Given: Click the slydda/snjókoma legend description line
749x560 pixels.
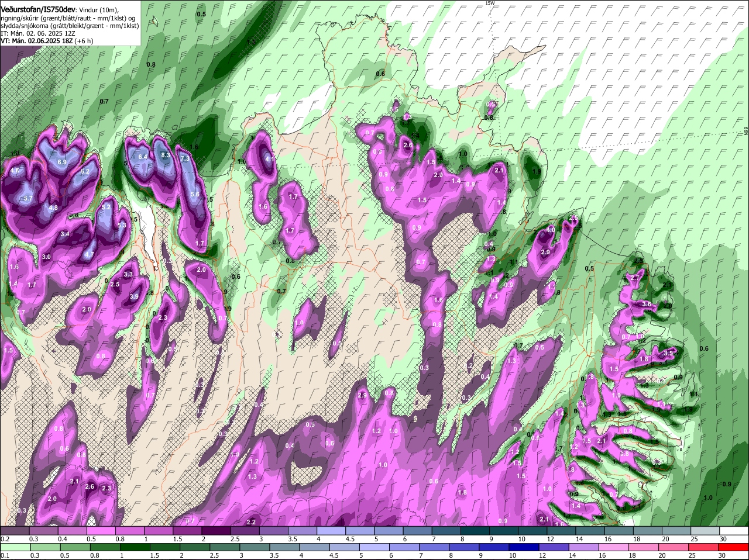Looking at the screenshot, I should point(70,26).
